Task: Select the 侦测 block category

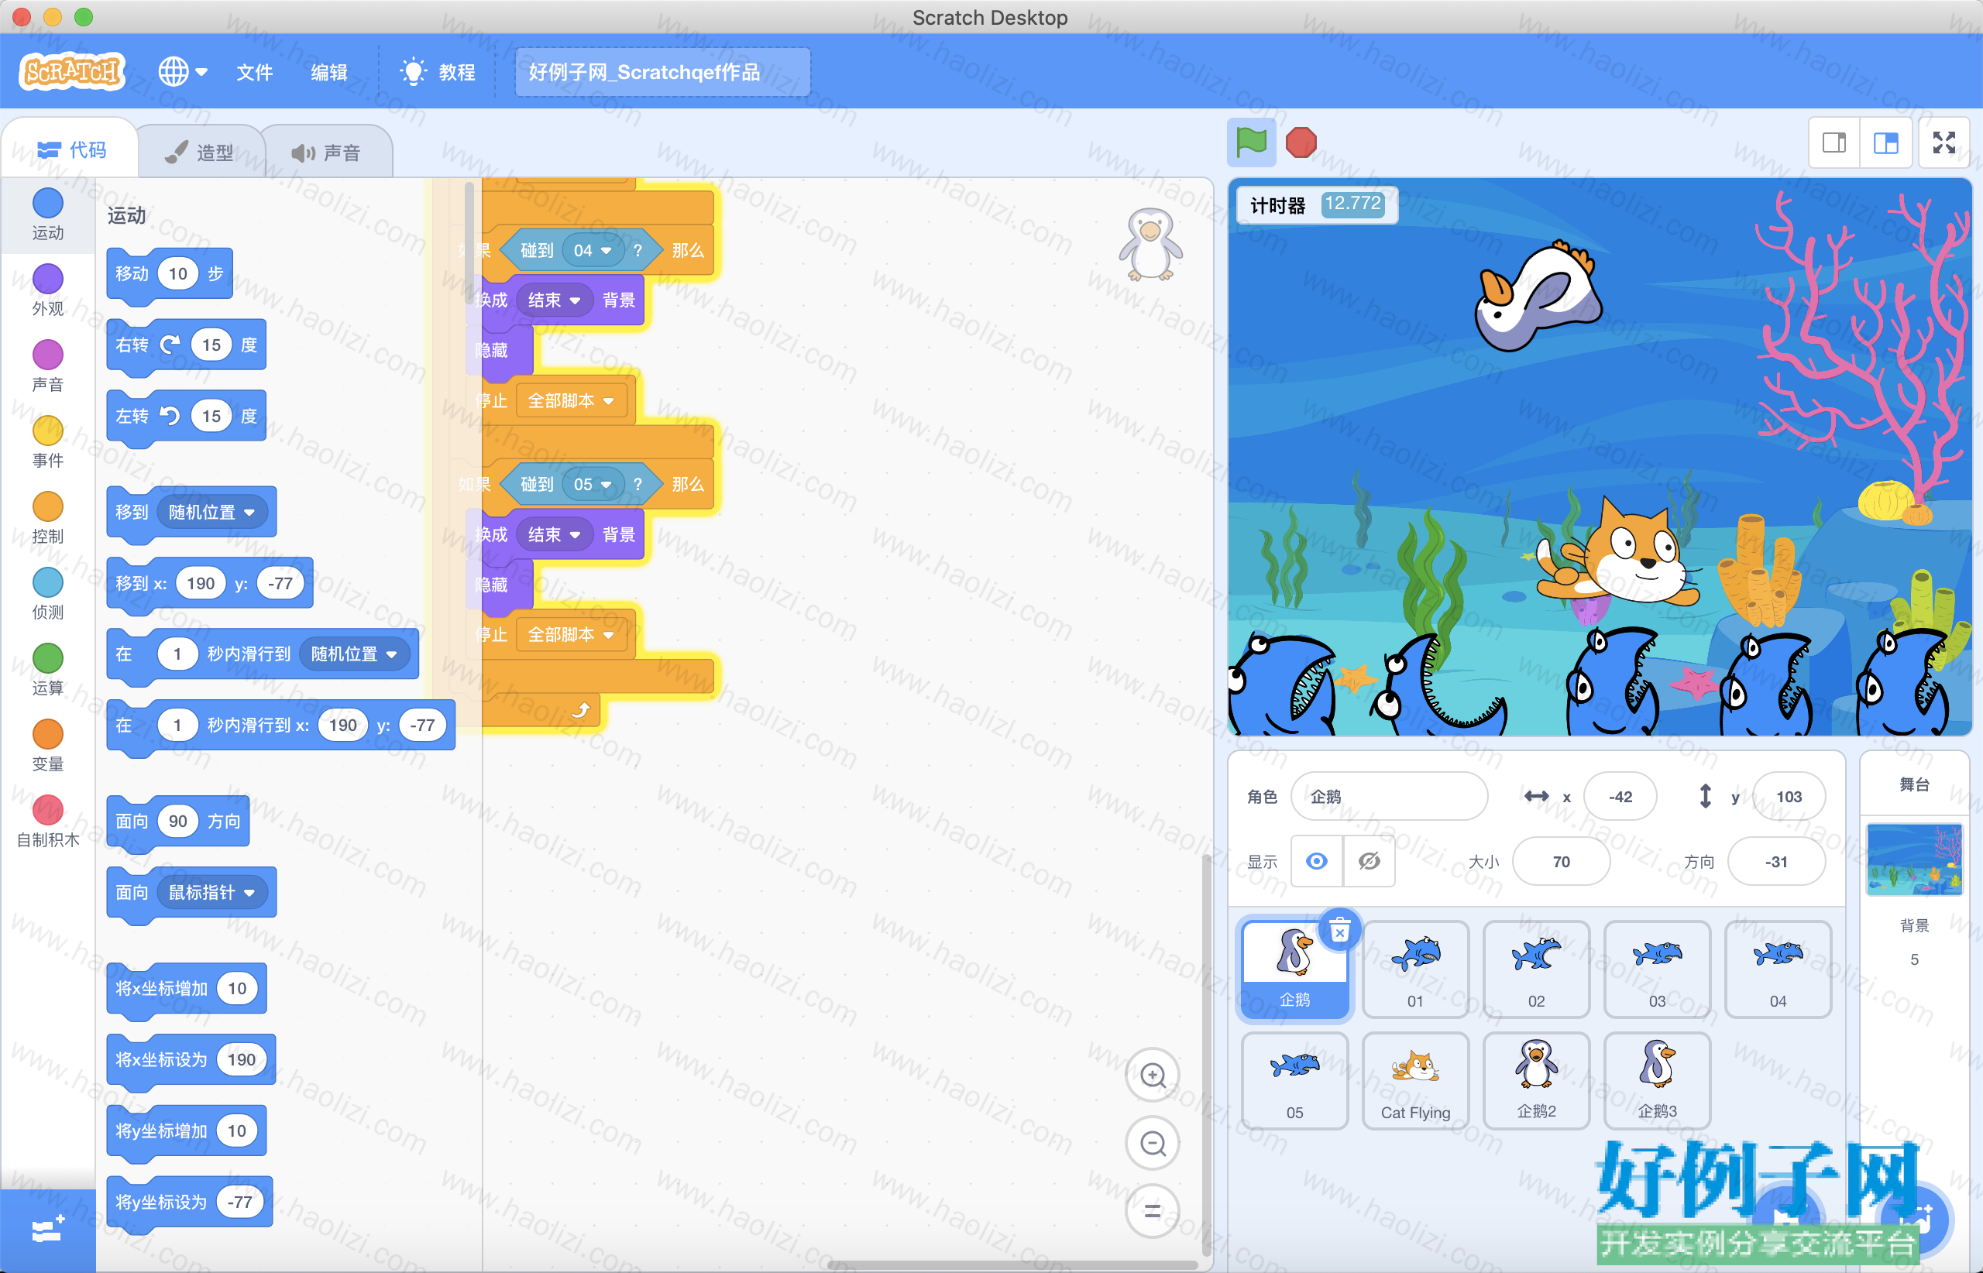Action: 48,595
